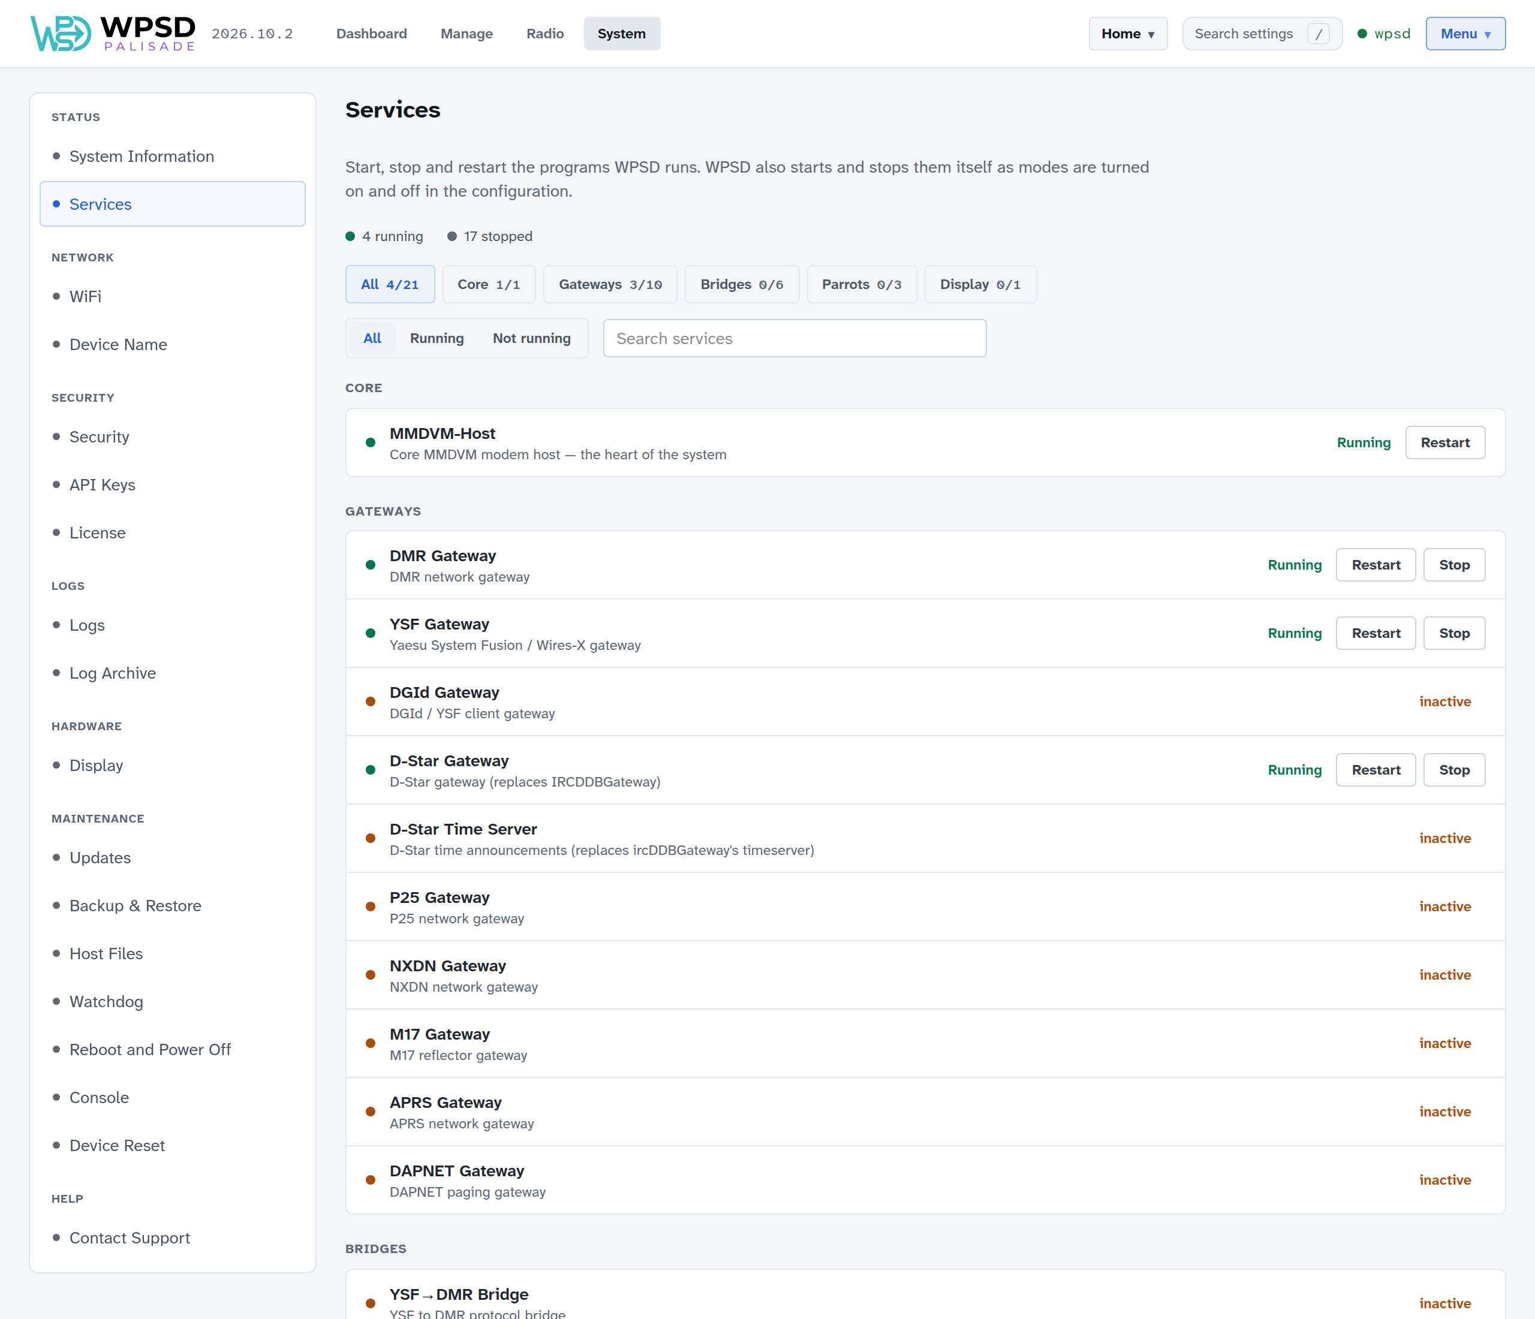Open Reboot and Power Off page
The width and height of the screenshot is (1535, 1319).
pos(173,1049)
